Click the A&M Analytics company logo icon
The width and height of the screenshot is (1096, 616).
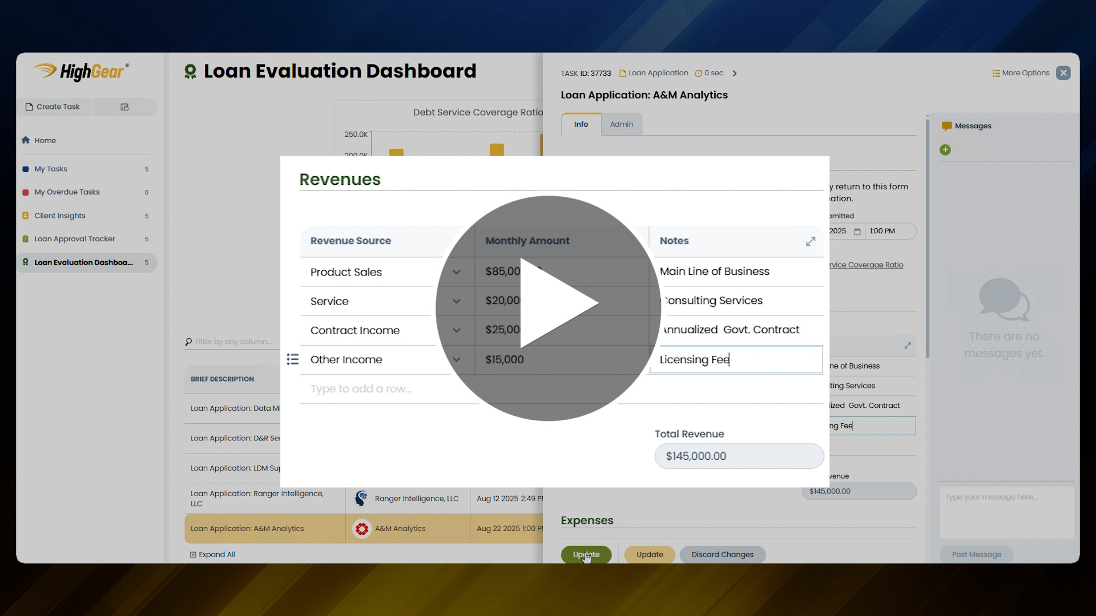coord(361,529)
